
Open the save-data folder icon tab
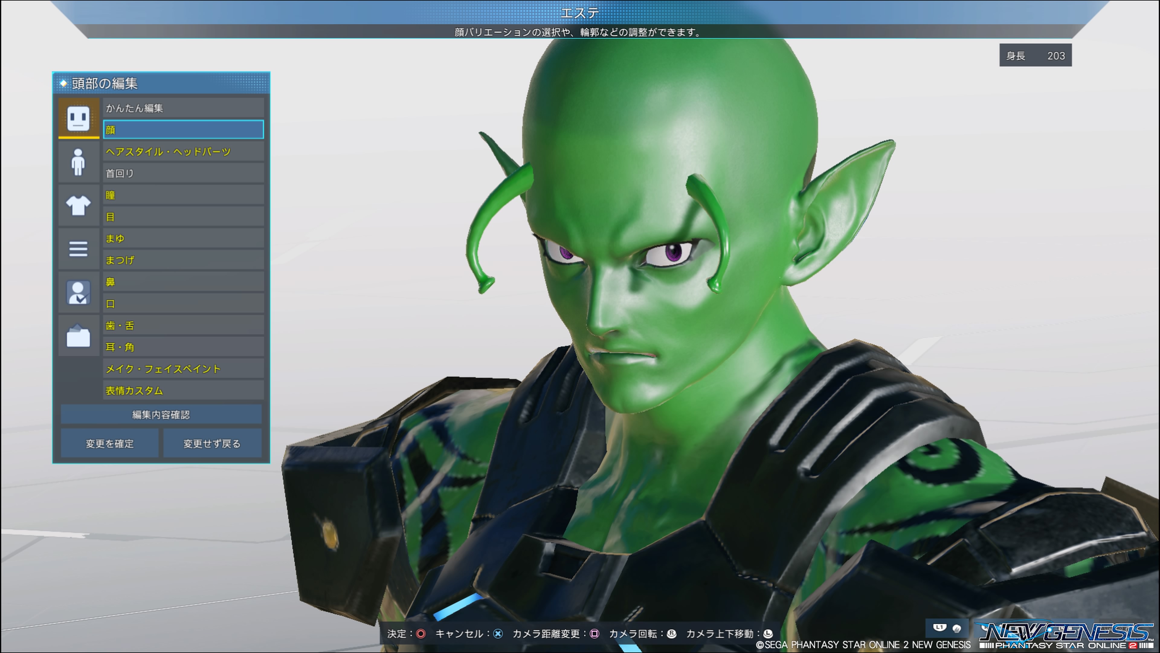click(78, 335)
